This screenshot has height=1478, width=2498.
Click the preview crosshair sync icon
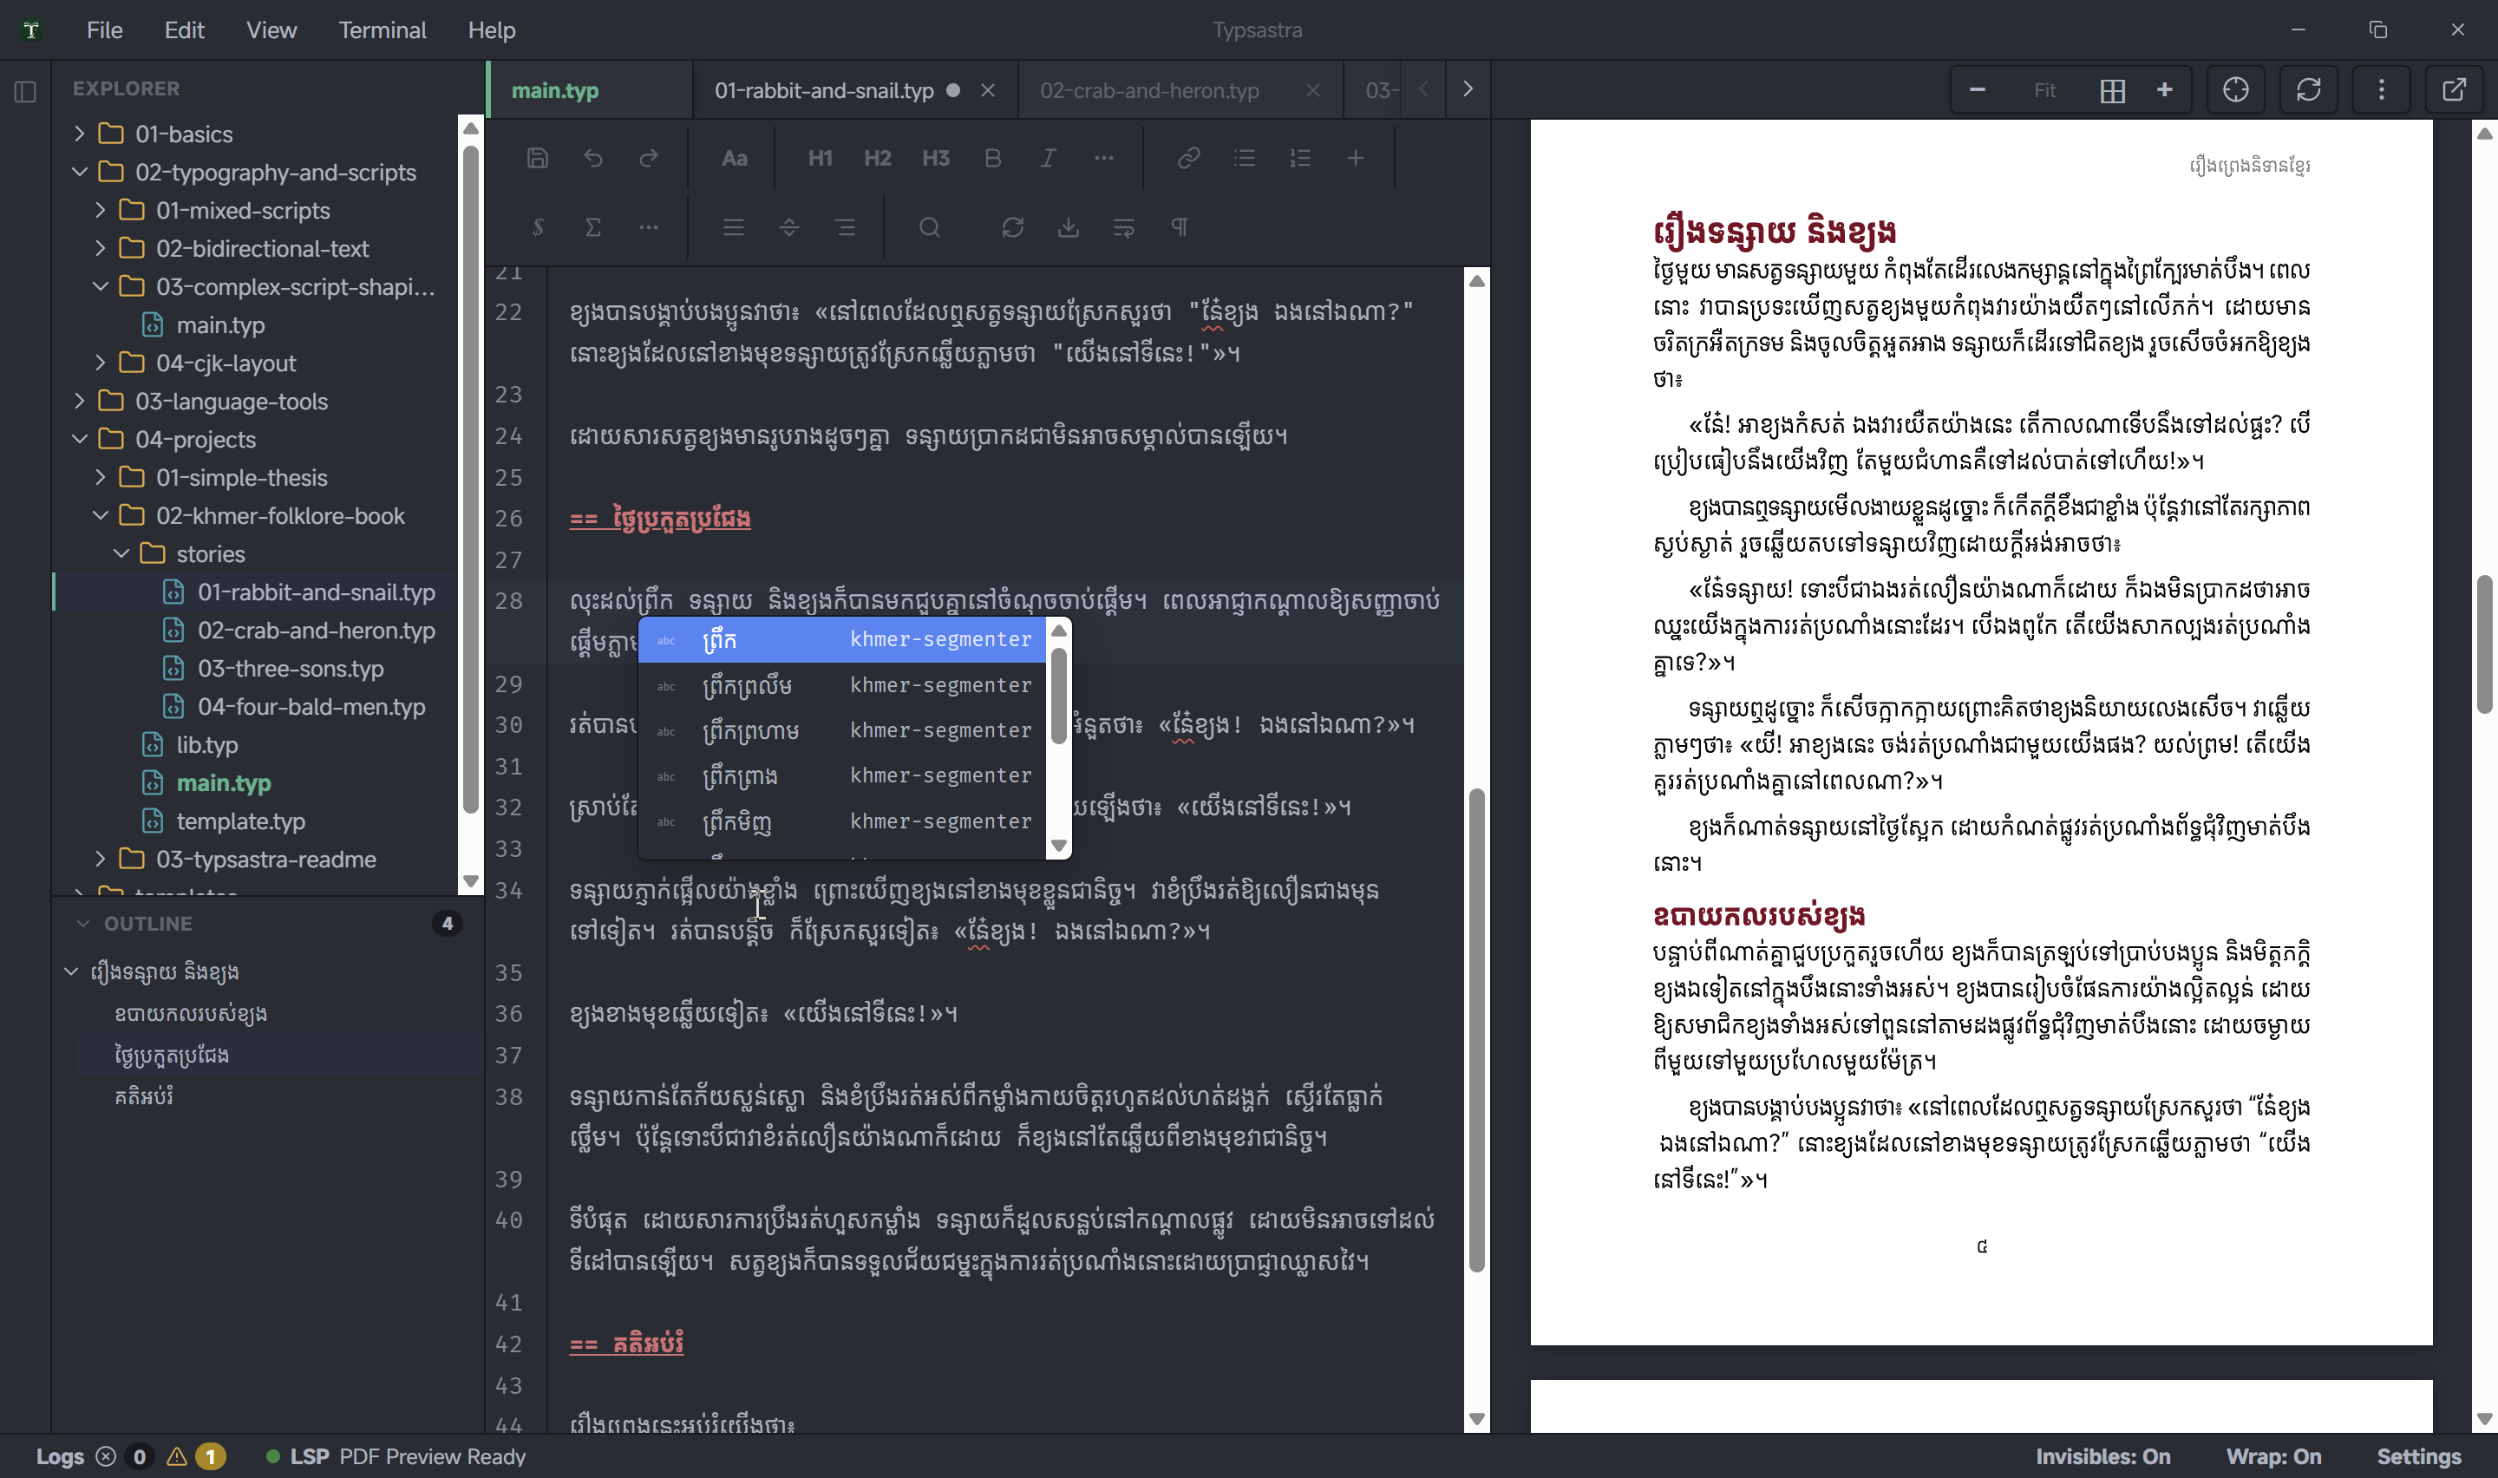click(x=2235, y=89)
